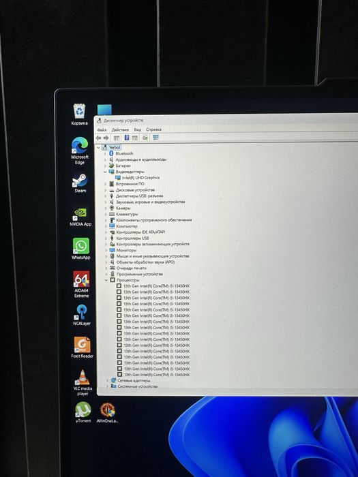Collapse the Видеоадаптеры node
358x477 pixels.
(x=105, y=172)
